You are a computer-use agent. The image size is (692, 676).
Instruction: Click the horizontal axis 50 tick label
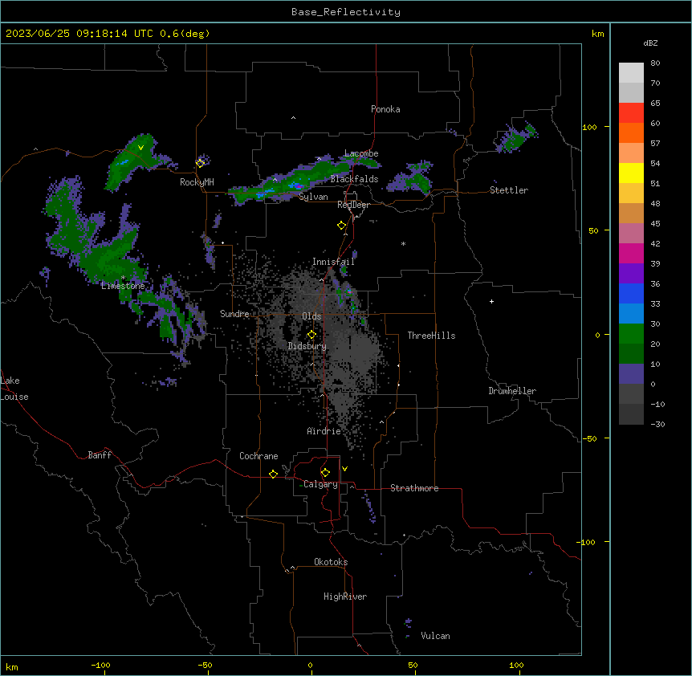coord(413,665)
